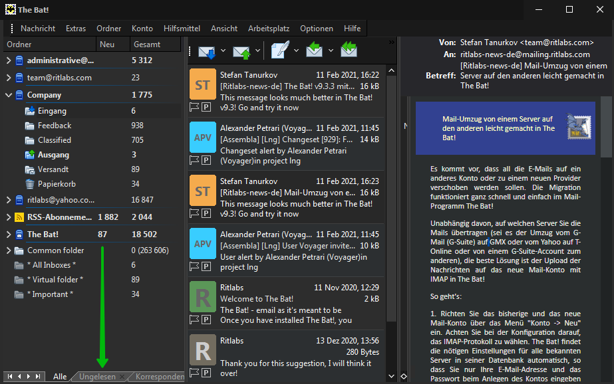The height and width of the screenshot is (384, 614).
Task: Open the Optionen menu
Action: 317,29
